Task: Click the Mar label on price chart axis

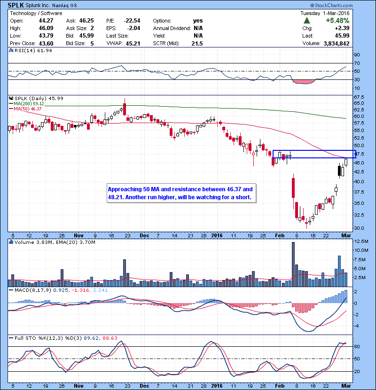Action: coord(346,235)
